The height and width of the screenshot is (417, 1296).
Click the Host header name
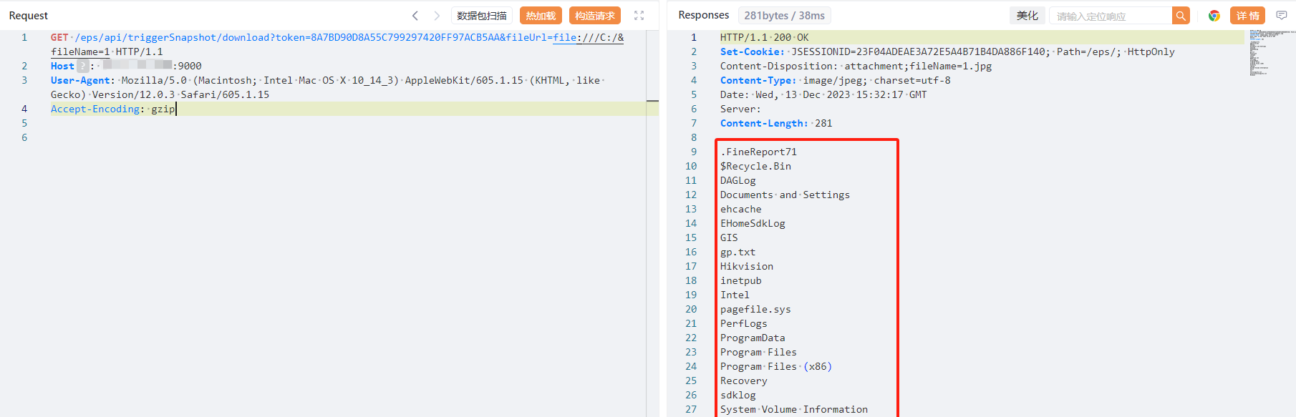[62, 66]
